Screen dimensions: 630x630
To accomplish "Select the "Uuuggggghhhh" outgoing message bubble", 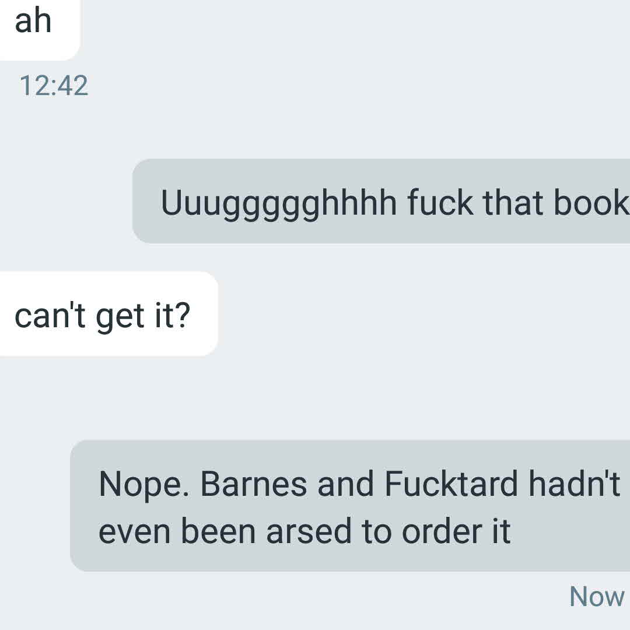I will 381,201.
